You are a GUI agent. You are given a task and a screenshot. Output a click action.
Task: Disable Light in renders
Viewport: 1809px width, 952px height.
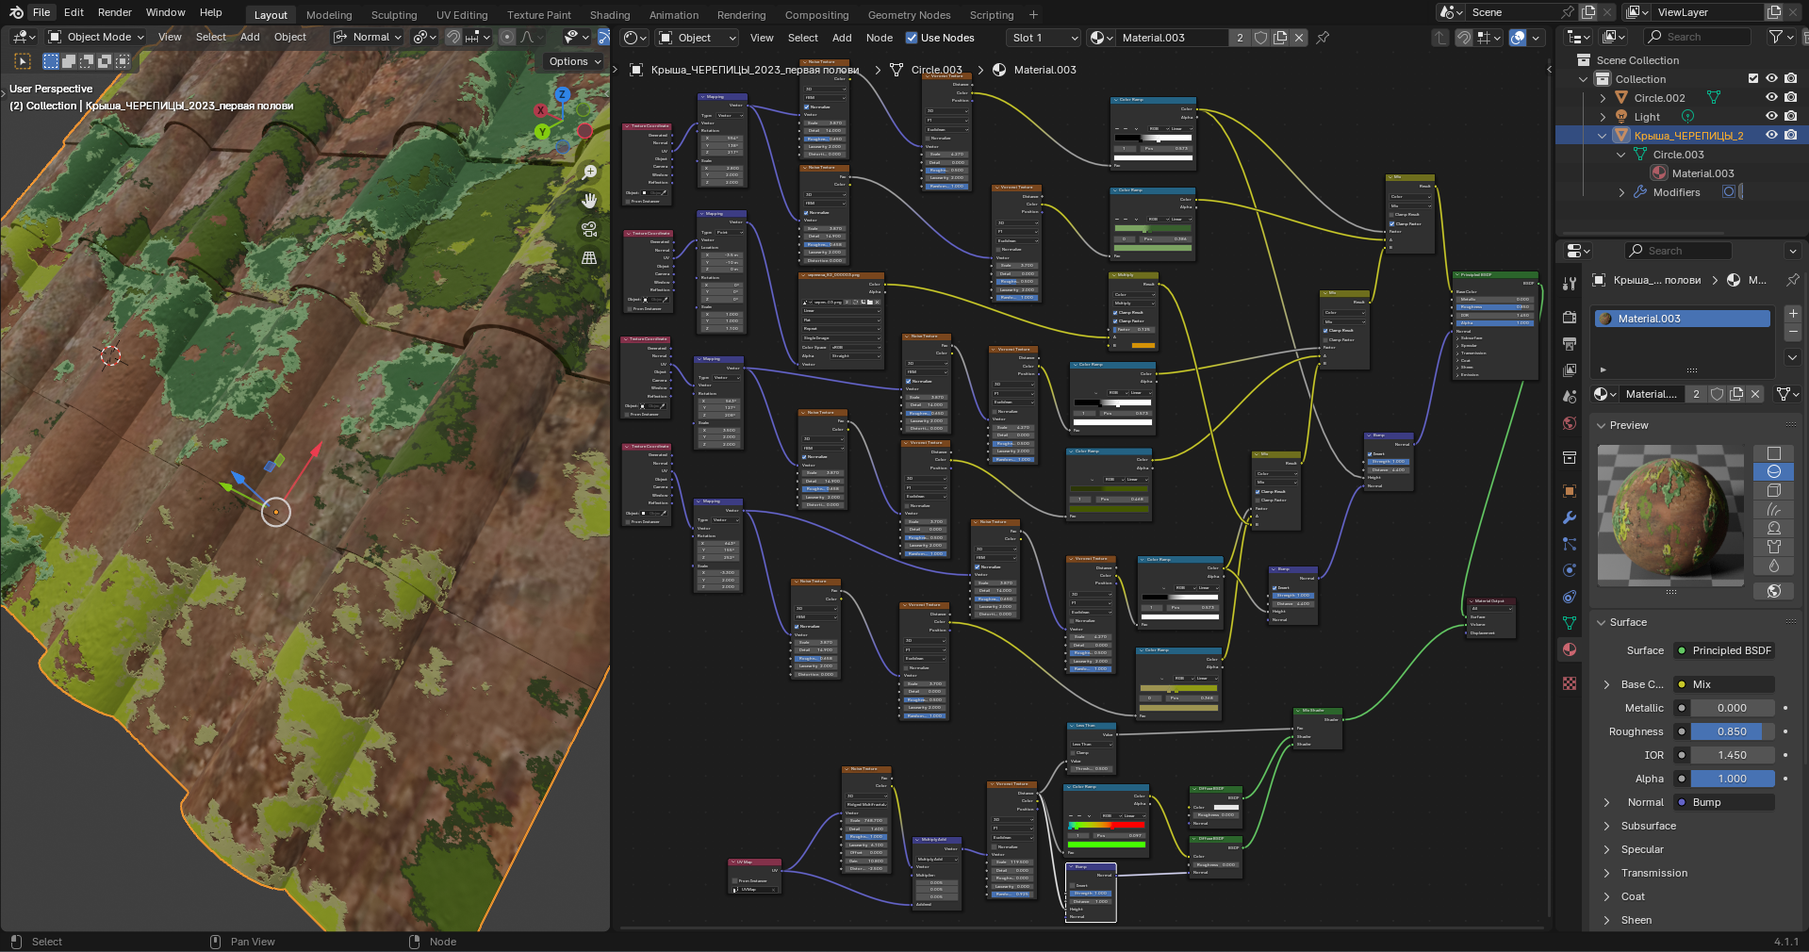coord(1790,117)
